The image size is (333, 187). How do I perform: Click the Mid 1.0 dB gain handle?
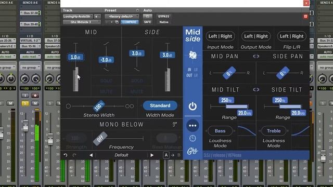75,57
